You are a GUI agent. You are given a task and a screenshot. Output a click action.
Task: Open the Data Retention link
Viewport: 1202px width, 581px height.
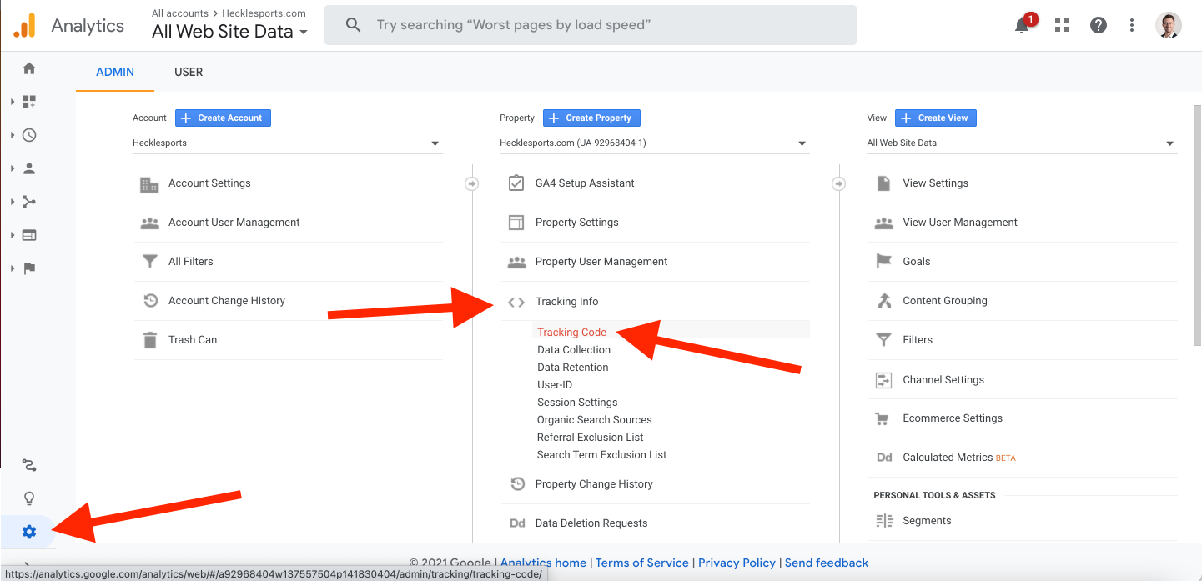(572, 368)
